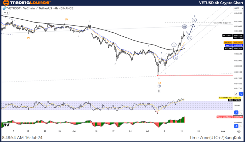
Task: Click the blue MA:35 label
Action: tap(229, 45)
